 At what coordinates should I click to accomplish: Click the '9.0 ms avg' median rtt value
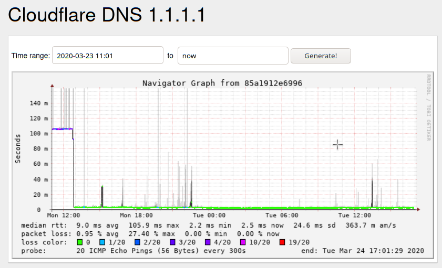pyautogui.click(x=98, y=226)
